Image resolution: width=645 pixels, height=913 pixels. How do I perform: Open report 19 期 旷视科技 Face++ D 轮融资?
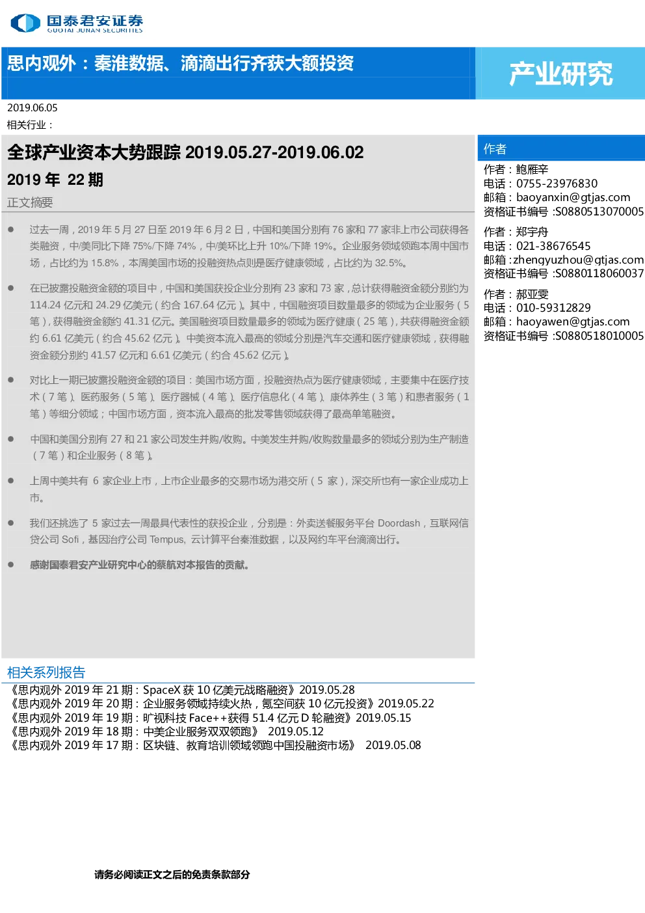209,718
